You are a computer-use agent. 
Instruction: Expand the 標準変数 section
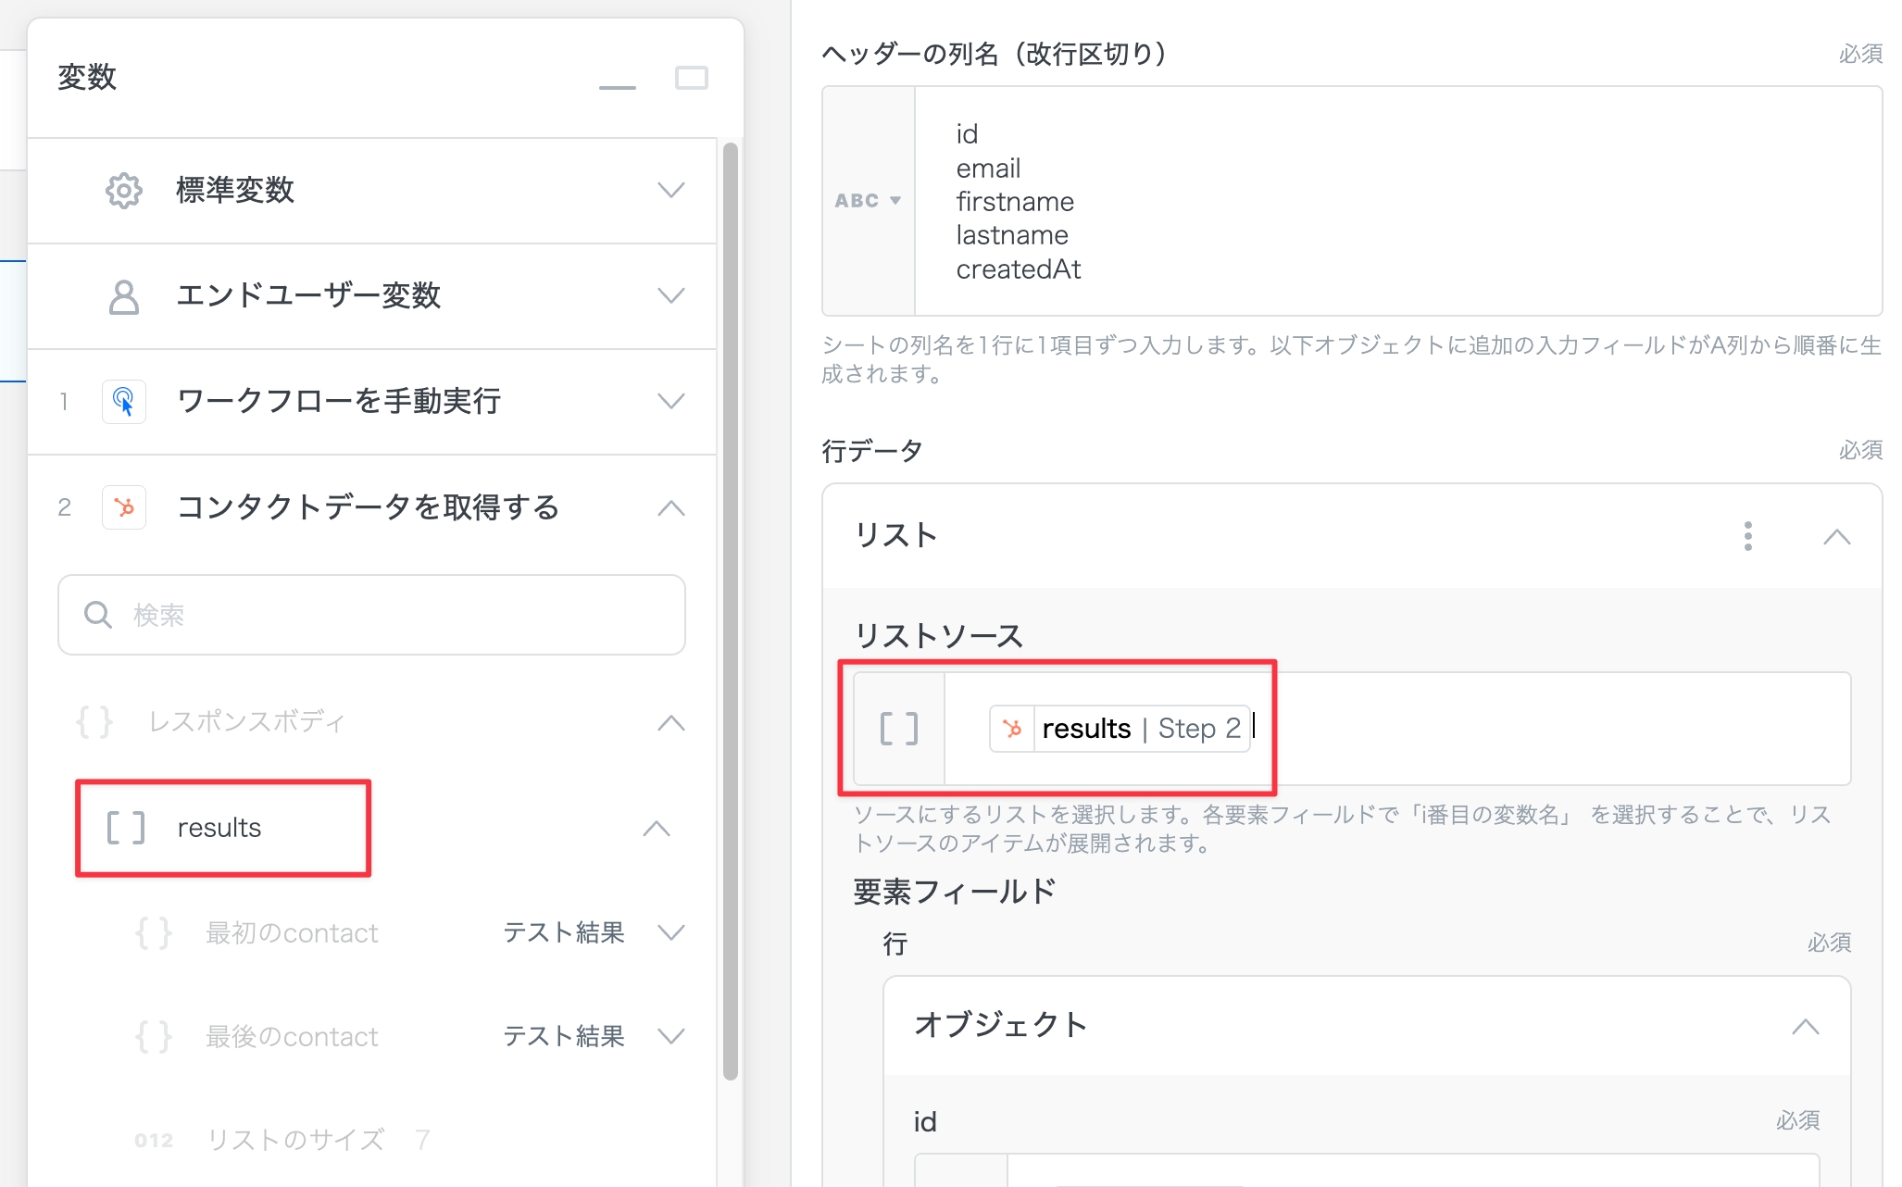670,191
